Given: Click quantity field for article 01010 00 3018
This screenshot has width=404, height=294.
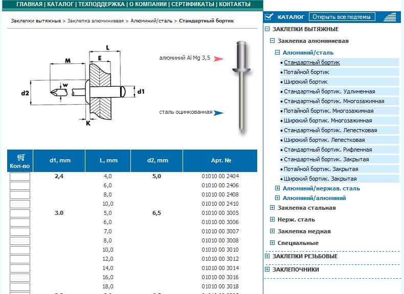Looking at the screenshot, I should click(x=20, y=286).
